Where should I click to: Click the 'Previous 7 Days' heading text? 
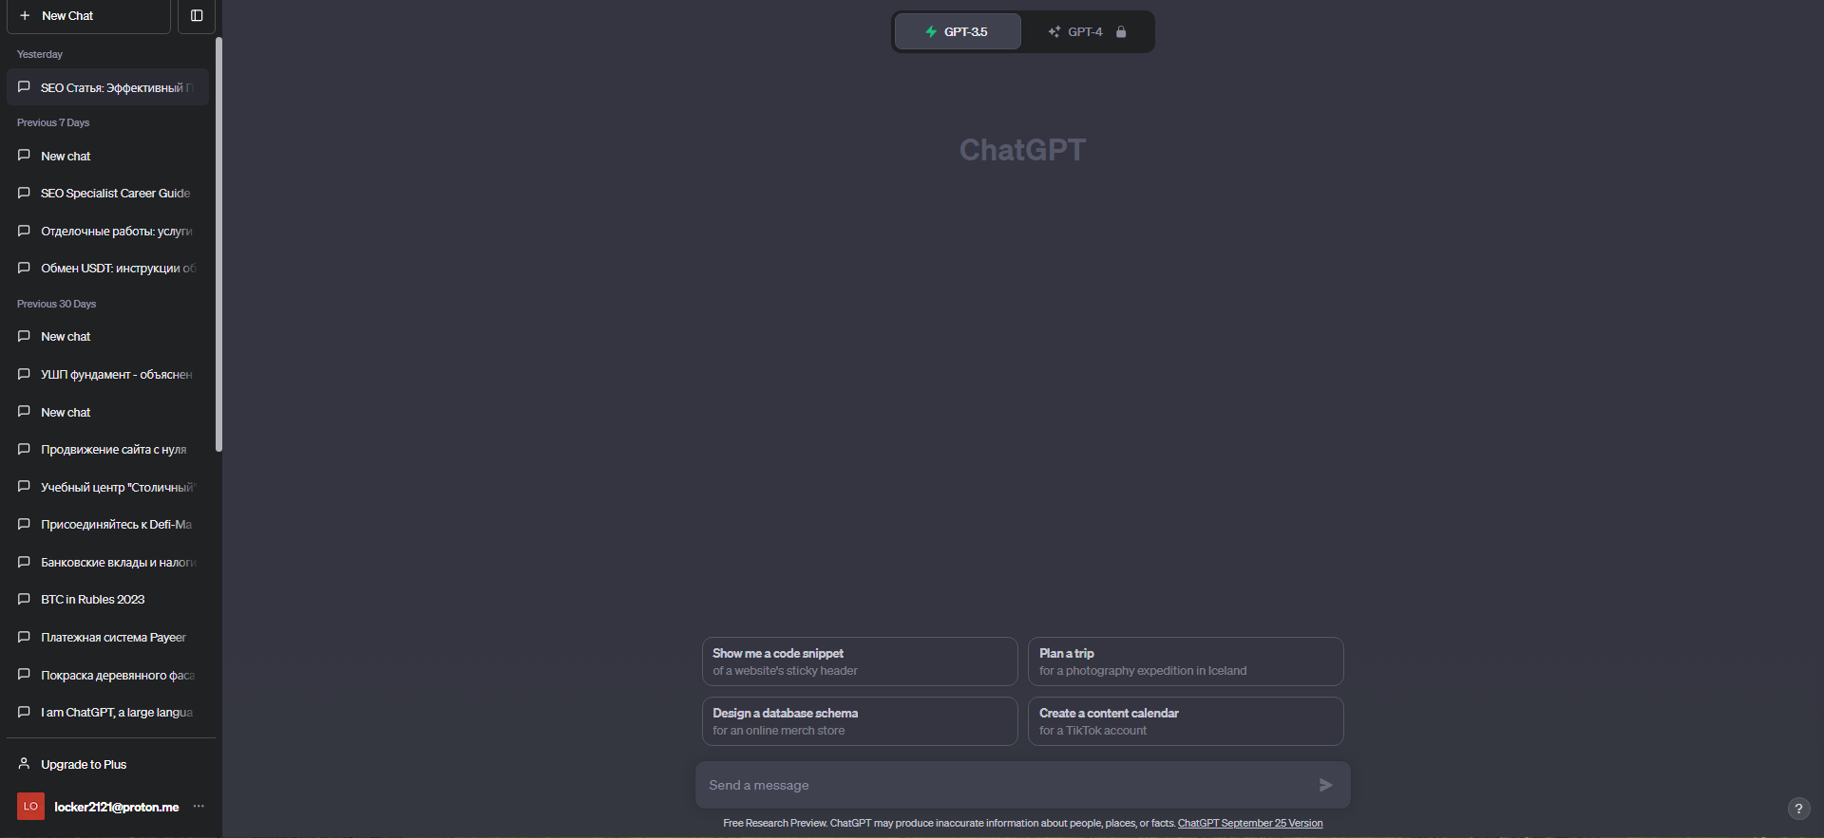click(x=53, y=122)
